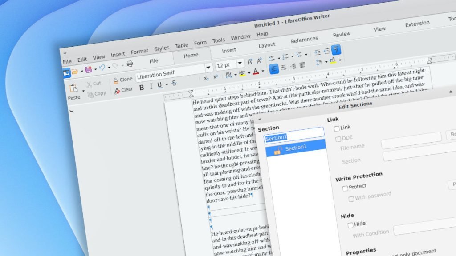Check the Hide checkbox in Edit Sections
456x256 pixels.
(350, 225)
